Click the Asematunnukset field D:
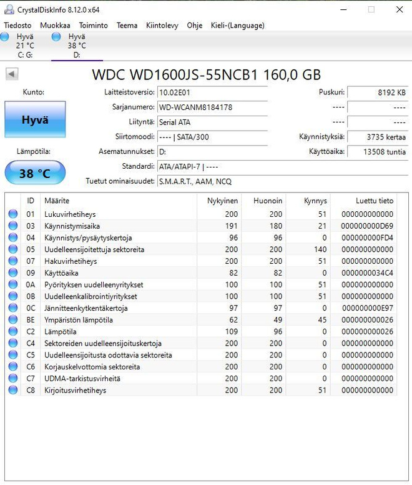The height and width of the screenshot is (485, 412). 212,152
